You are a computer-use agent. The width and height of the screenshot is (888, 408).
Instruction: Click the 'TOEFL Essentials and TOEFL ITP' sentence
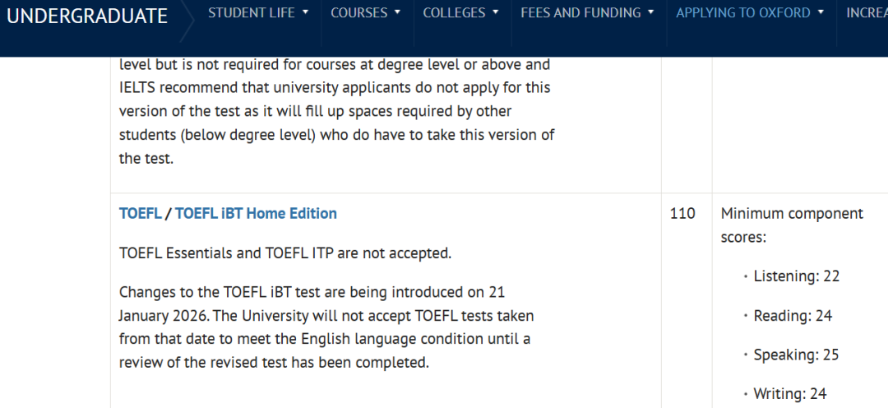(x=284, y=253)
